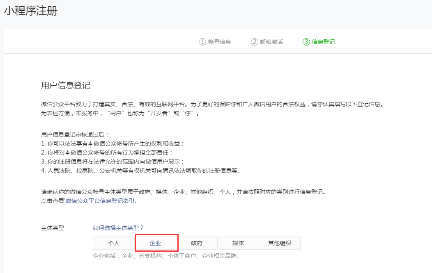
Task: Click list item 4 mentioning 人民法院
Action: (x=140, y=171)
